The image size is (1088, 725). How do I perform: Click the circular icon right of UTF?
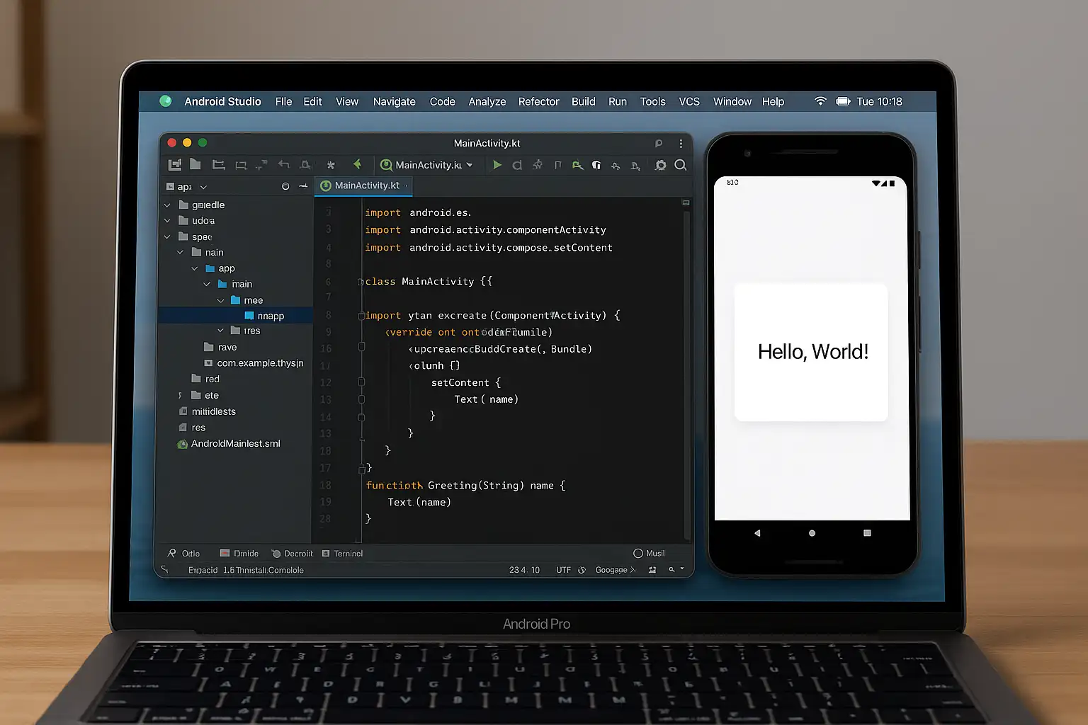[582, 570]
